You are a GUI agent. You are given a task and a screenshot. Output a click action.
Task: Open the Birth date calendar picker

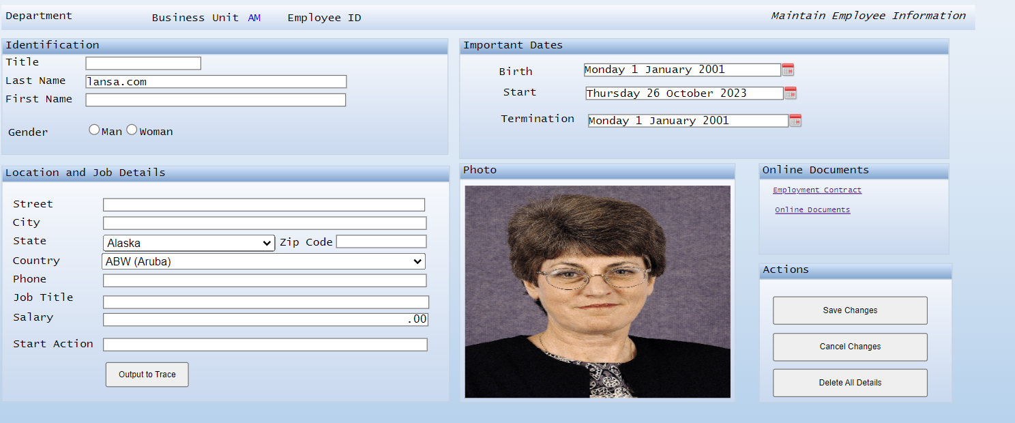pyautogui.click(x=788, y=70)
